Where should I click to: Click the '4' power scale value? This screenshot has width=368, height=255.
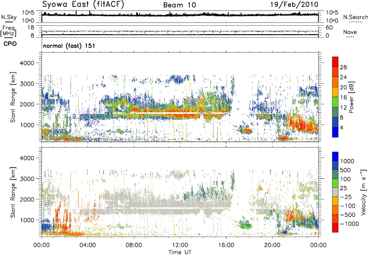pos(342,127)
